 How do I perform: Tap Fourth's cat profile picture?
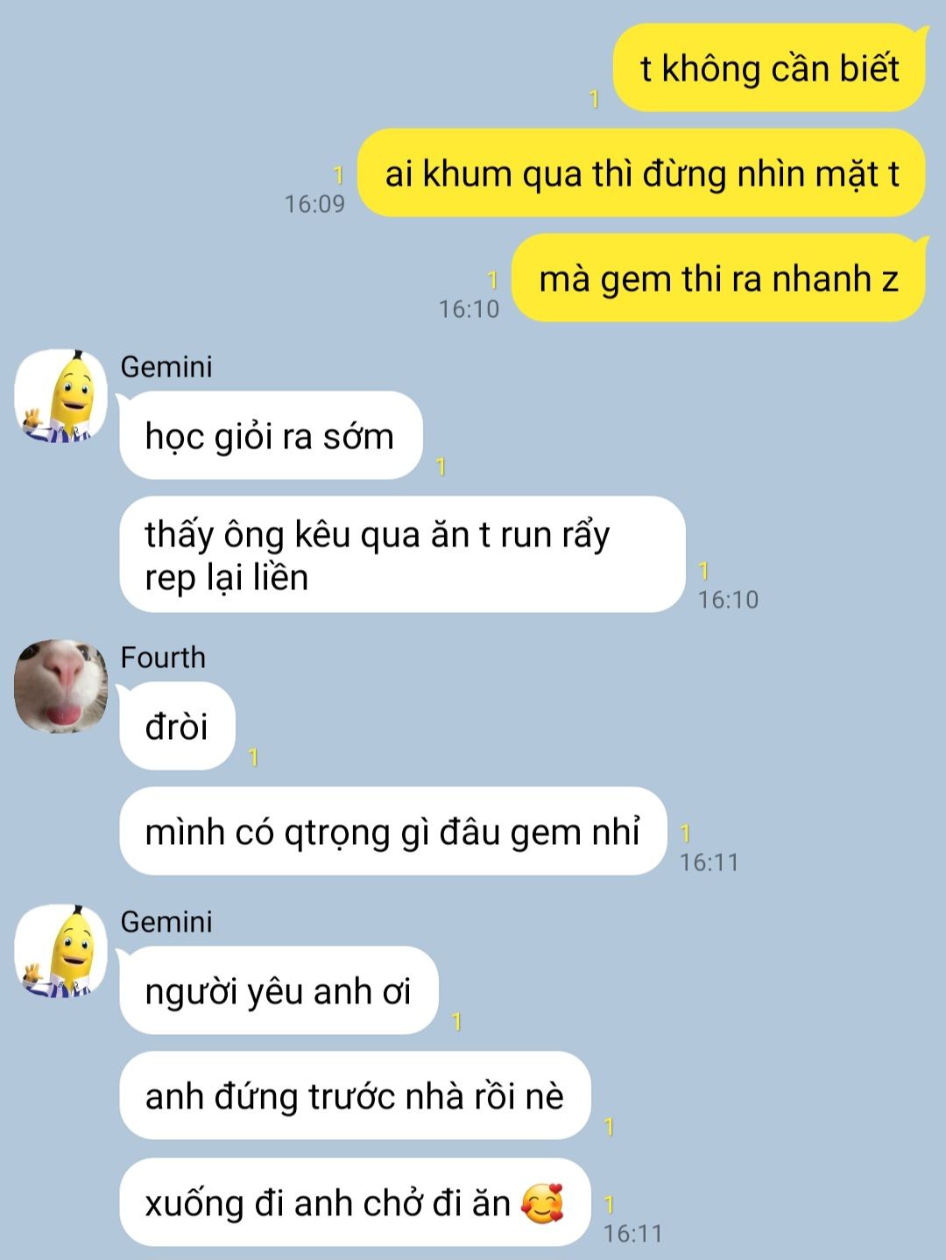point(61,686)
